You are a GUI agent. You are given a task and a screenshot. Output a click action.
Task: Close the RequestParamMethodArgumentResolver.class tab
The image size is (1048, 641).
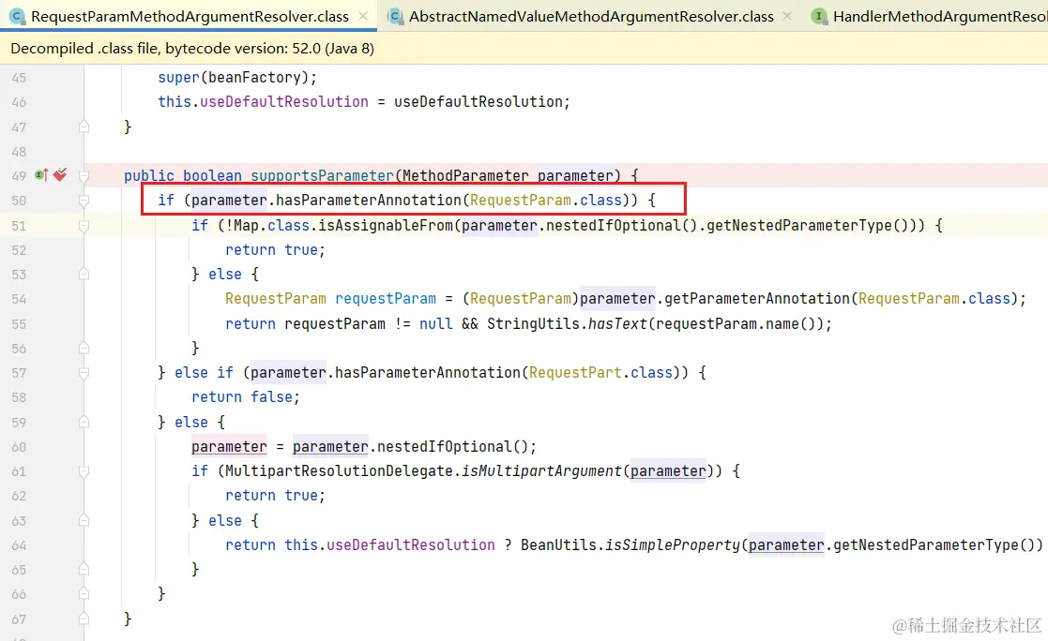363,16
